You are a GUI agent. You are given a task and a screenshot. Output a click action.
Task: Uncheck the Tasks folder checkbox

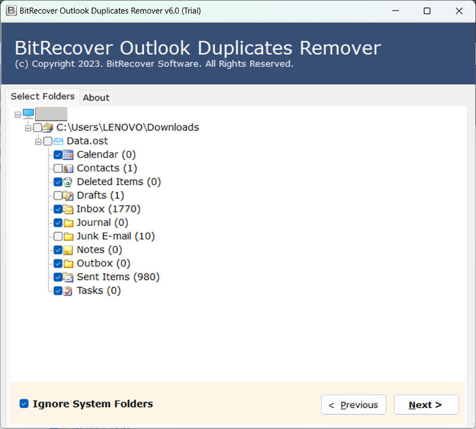(58, 291)
